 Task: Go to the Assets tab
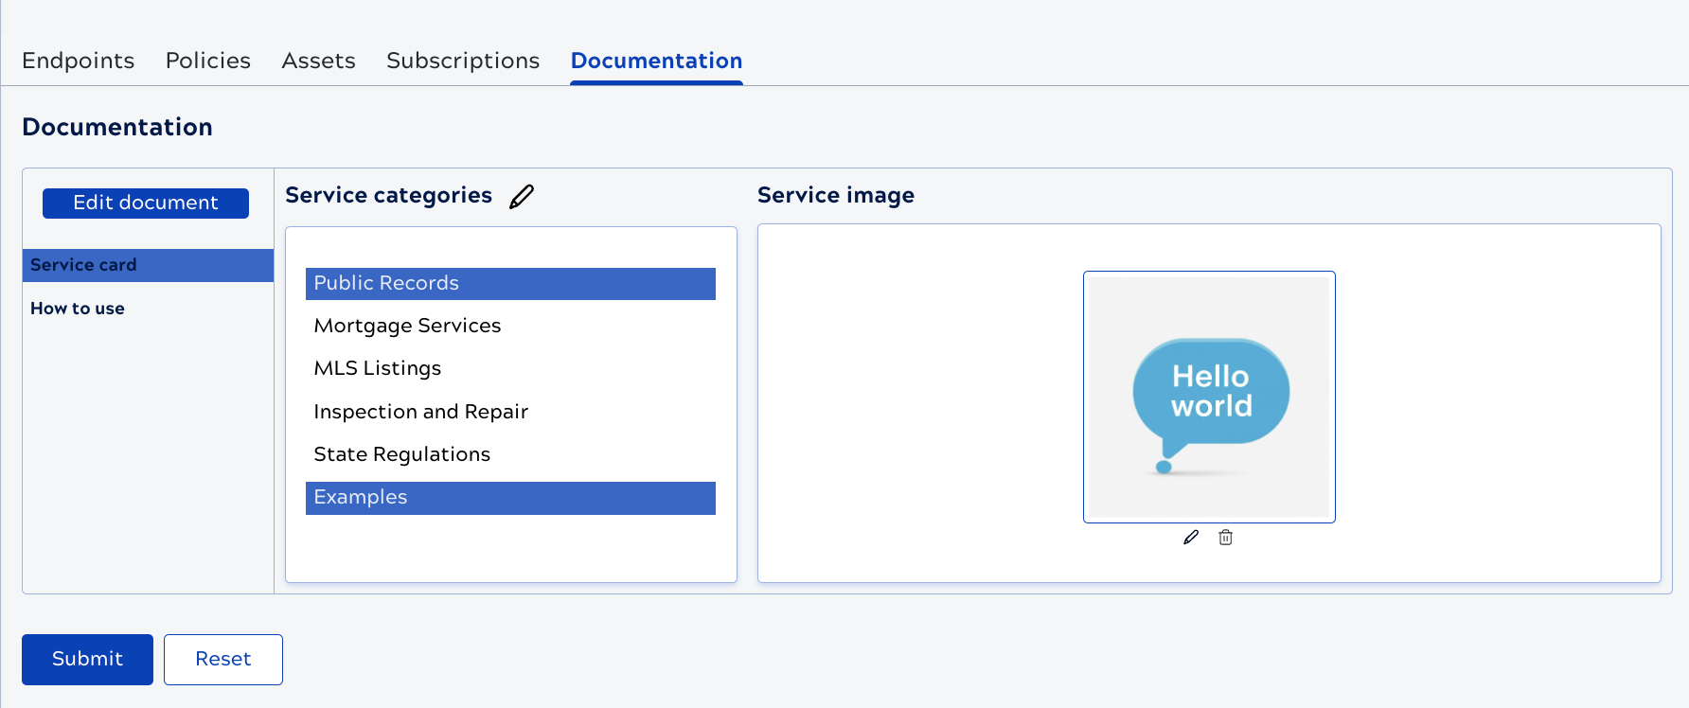coord(318,61)
